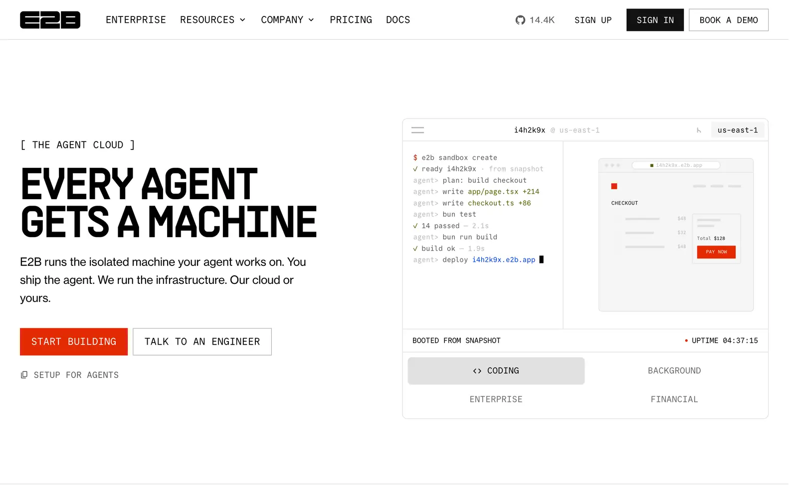This screenshot has height=498, width=798.
Task: Click the red square logo in checkout preview
Action: point(614,186)
